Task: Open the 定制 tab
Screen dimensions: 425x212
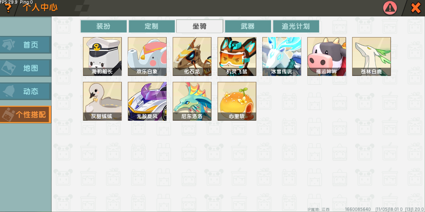Action: 152,26
